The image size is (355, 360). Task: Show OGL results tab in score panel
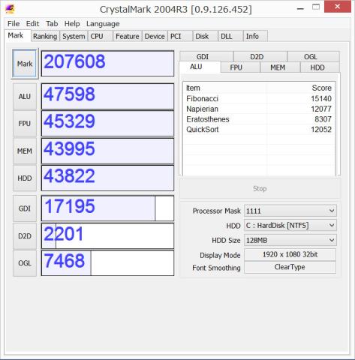point(314,56)
